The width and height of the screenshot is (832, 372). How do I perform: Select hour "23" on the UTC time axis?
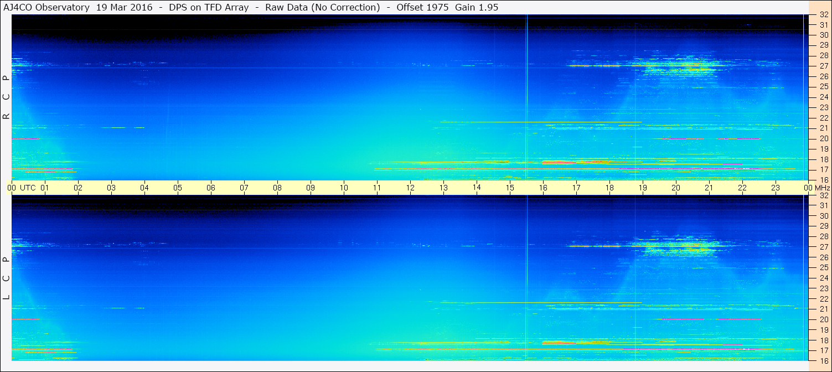coord(776,188)
